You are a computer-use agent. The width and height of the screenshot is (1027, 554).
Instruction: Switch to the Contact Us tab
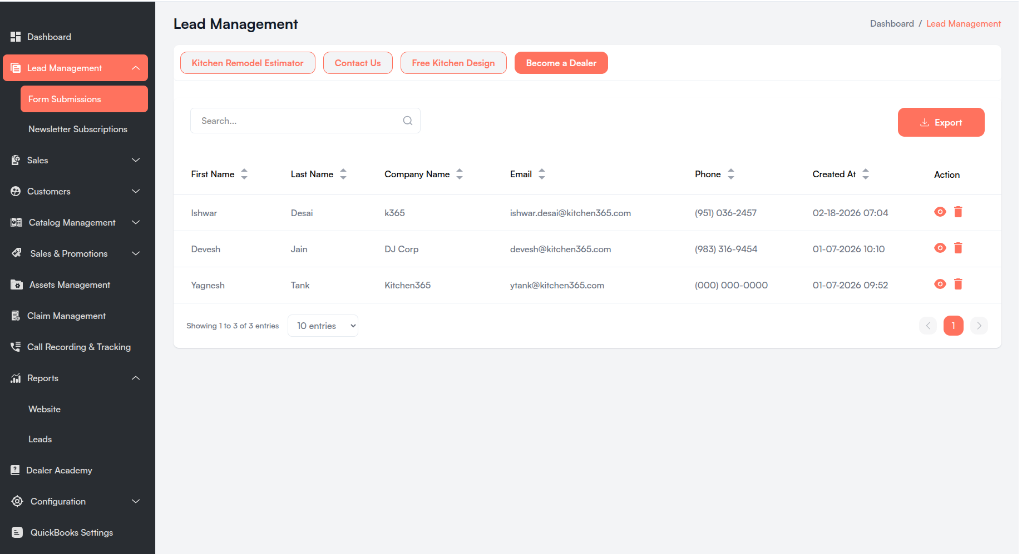358,63
